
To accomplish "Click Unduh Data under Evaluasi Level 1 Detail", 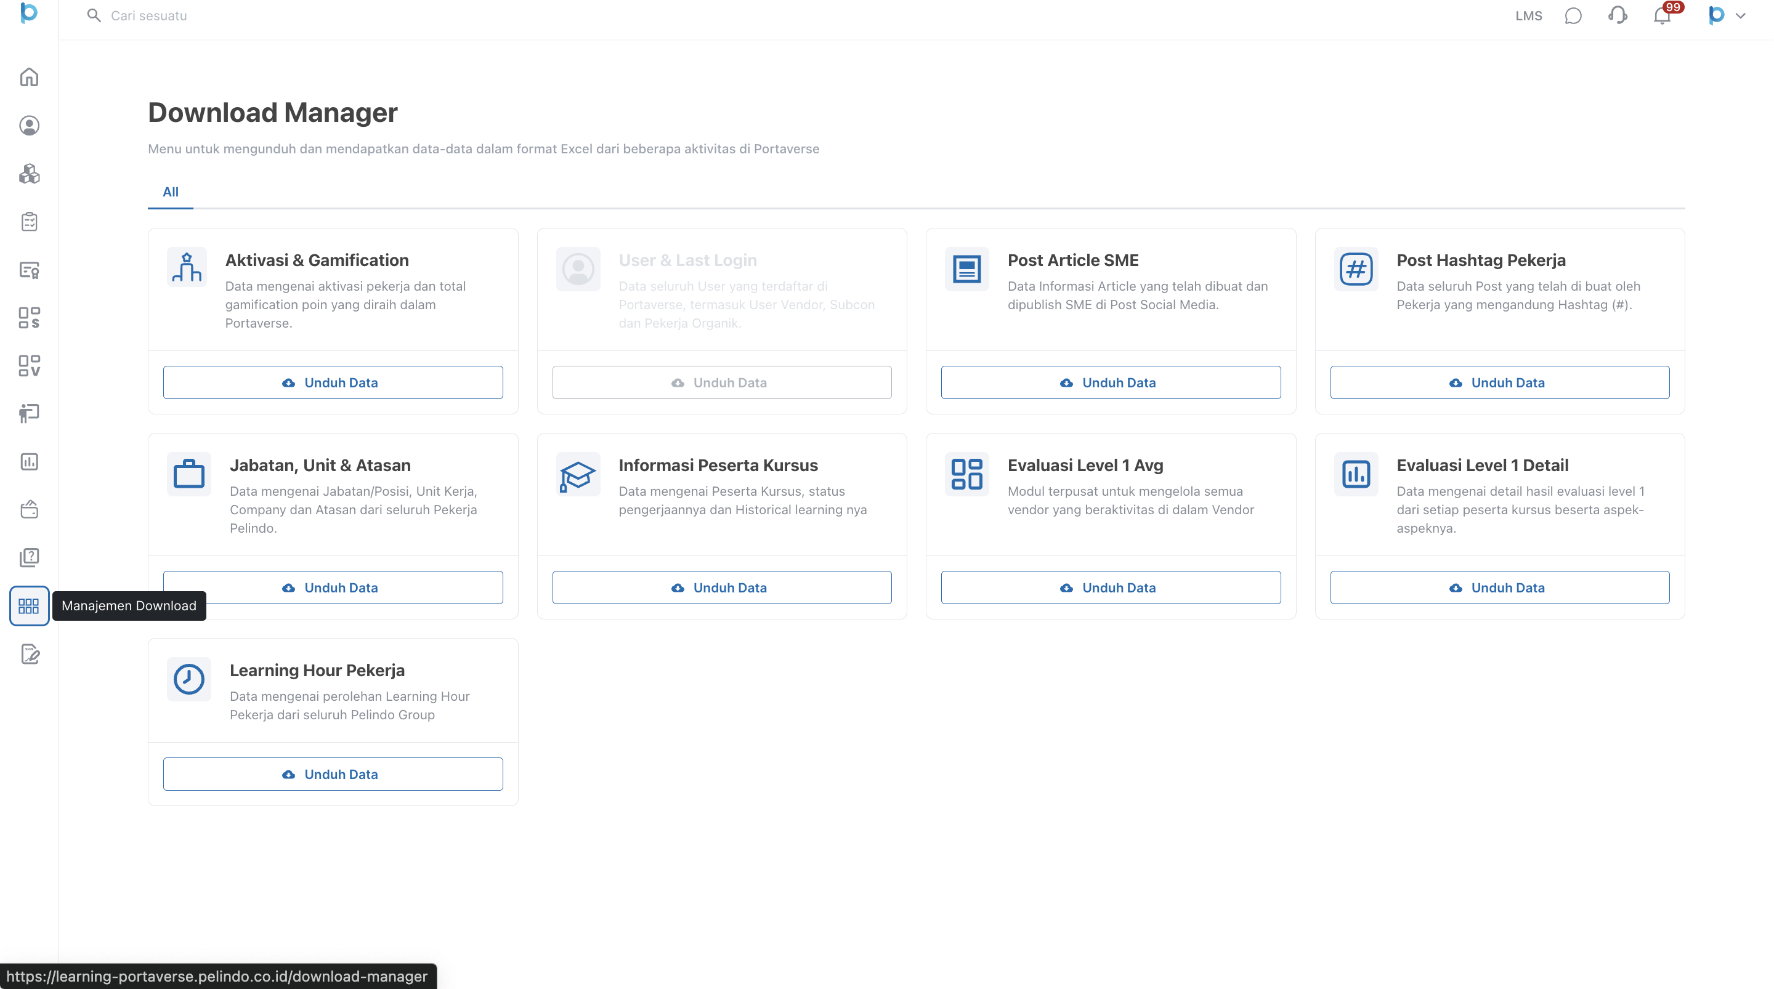I will [x=1499, y=587].
